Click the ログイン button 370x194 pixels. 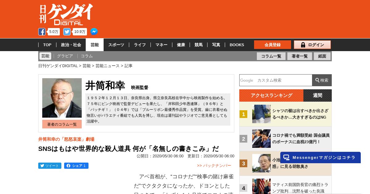[312, 45]
